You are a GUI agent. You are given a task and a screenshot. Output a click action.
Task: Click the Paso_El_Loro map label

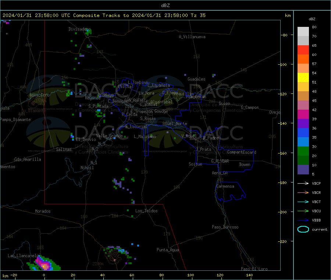tap(254, 269)
